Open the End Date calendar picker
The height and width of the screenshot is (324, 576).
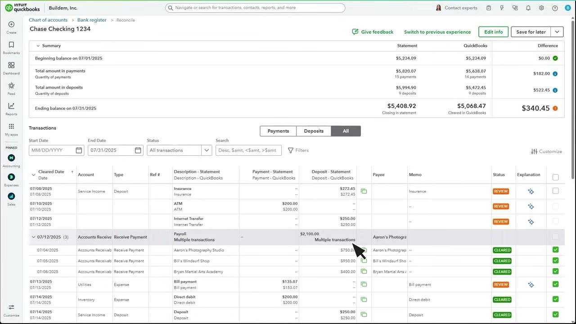point(138,150)
